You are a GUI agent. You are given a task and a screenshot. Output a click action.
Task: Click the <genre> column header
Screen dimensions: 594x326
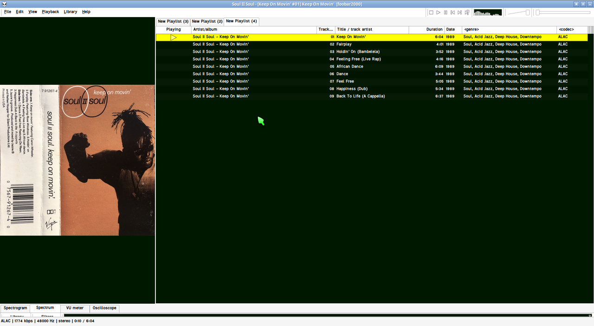(x=509, y=29)
